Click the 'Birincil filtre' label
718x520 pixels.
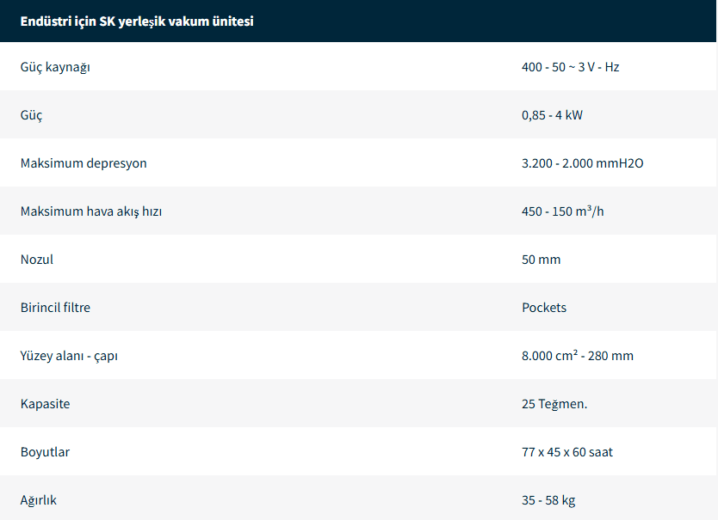pos(55,308)
